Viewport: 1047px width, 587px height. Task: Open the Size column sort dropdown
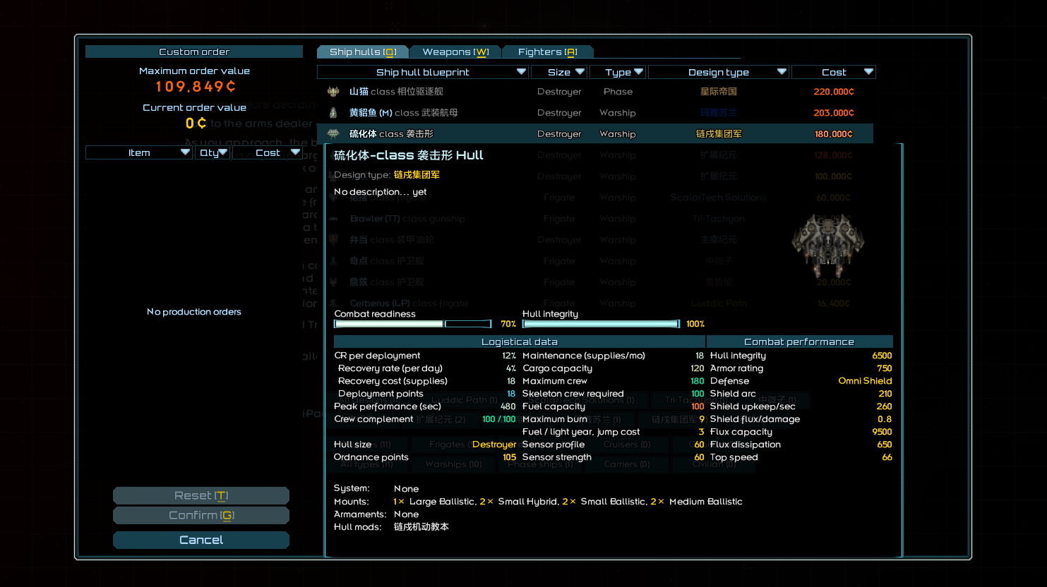558,72
